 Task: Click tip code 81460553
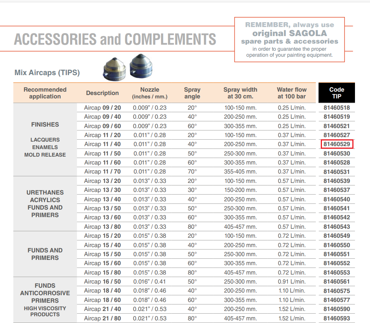point(337,273)
